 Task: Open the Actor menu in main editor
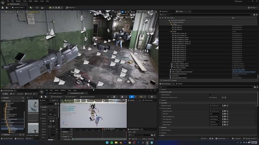[x=42, y=1]
